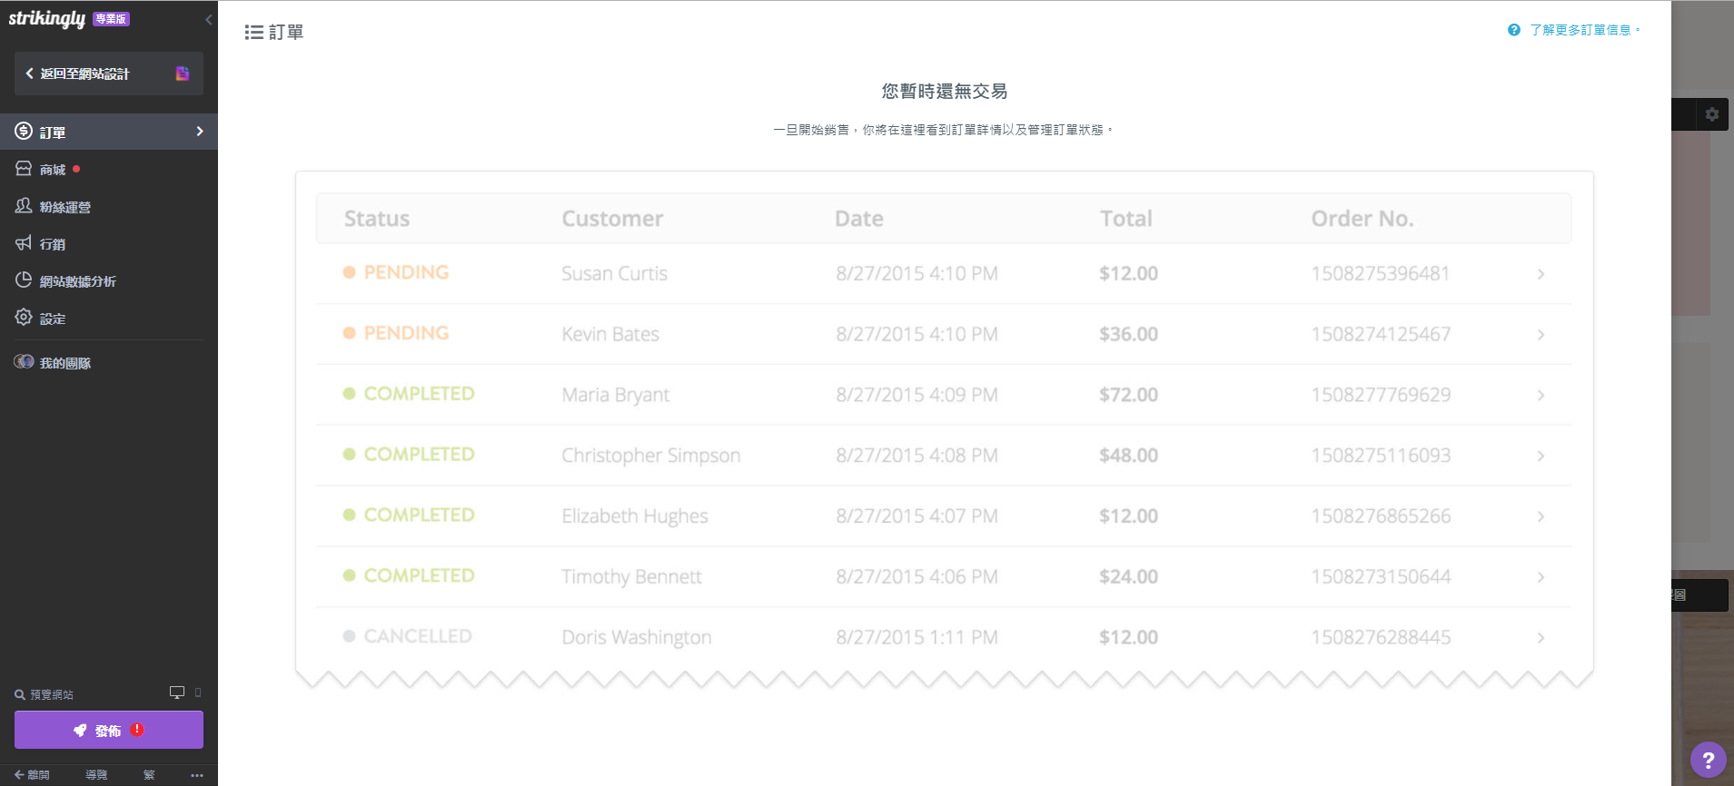
Task: Toggle language via 繁 button
Action: tap(149, 775)
